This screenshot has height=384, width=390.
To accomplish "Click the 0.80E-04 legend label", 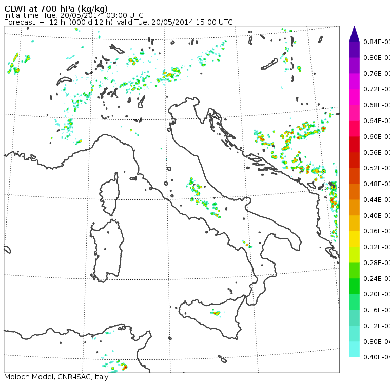I will pos(377,342).
